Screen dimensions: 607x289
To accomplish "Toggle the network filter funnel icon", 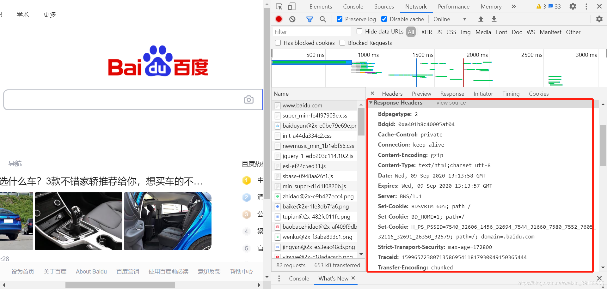I will tap(310, 19).
